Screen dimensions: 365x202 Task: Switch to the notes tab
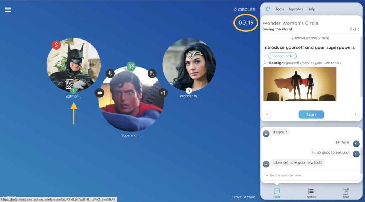point(311,193)
